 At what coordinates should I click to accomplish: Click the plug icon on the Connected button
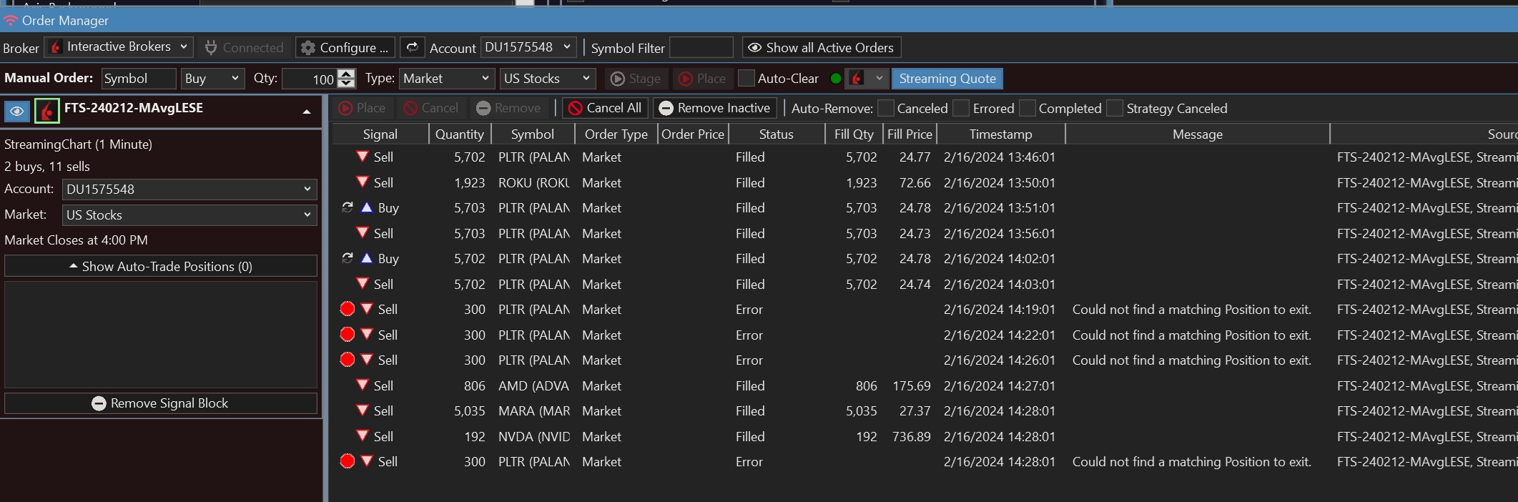click(x=211, y=48)
